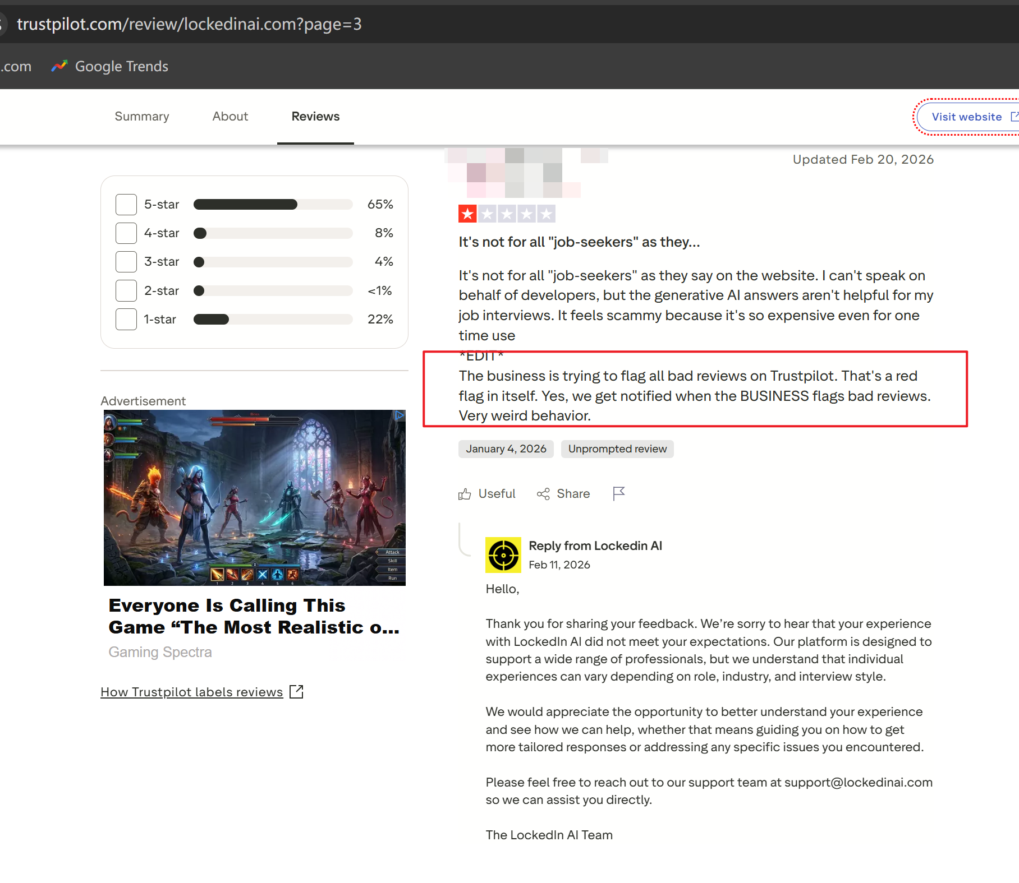Click the Useful button text
1019x883 pixels.
click(497, 494)
